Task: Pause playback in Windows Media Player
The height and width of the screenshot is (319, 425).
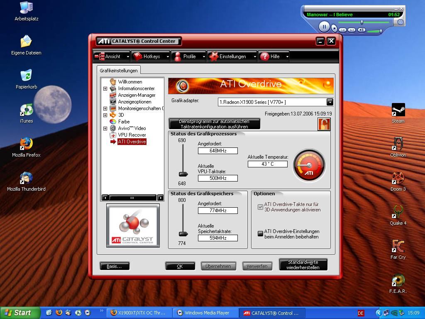Action: pos(324,27)
